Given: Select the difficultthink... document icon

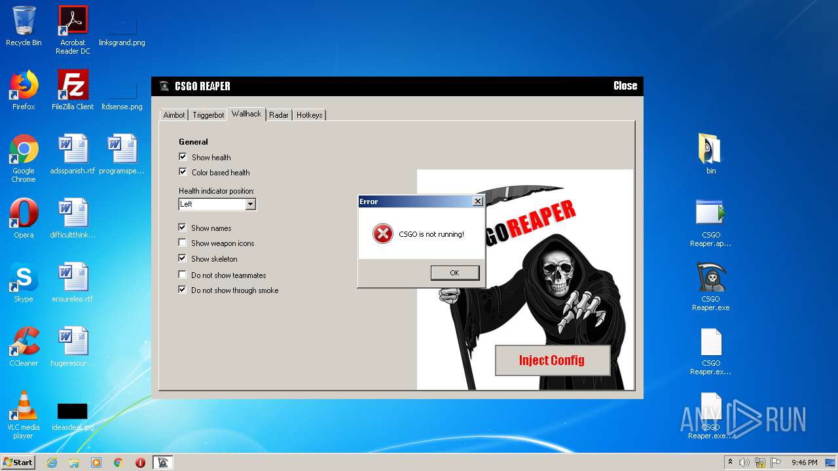Looking at the screenshot, I should [x=73, y=218].
